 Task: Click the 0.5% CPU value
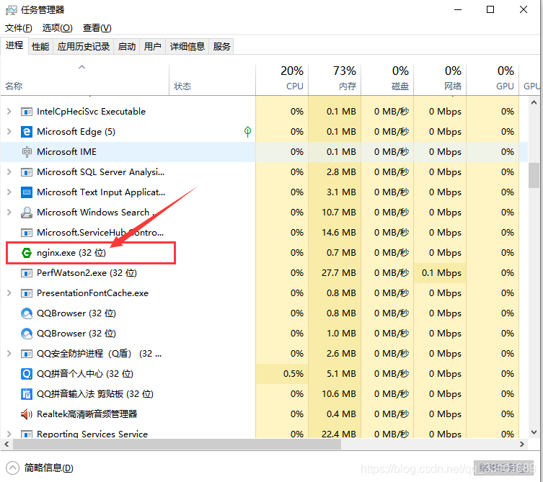[293, 374]
